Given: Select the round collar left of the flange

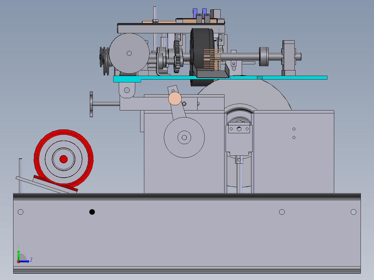Looking at the screenshot, I should coord(264,56).
